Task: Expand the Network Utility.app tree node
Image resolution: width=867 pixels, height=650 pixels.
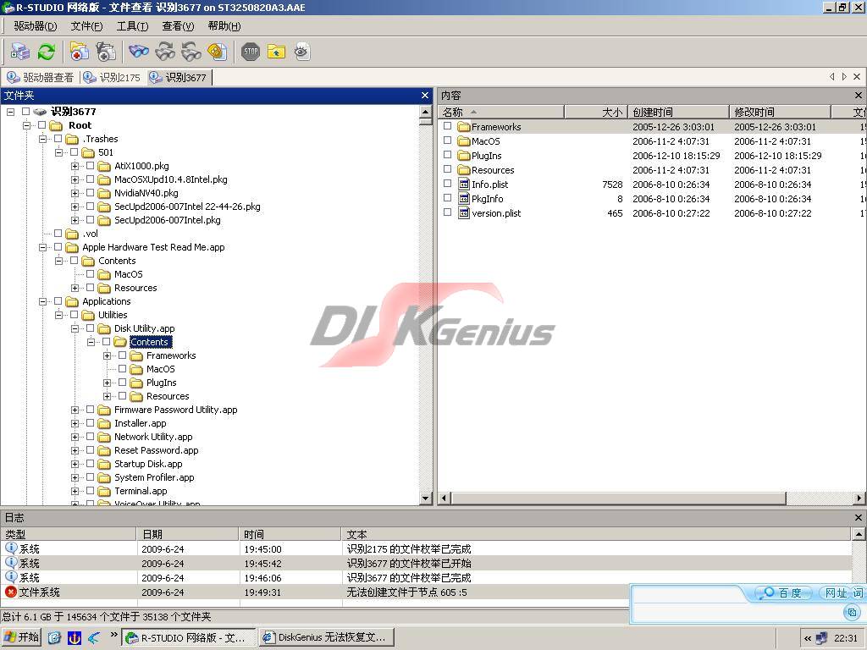Action: [75, 437]
